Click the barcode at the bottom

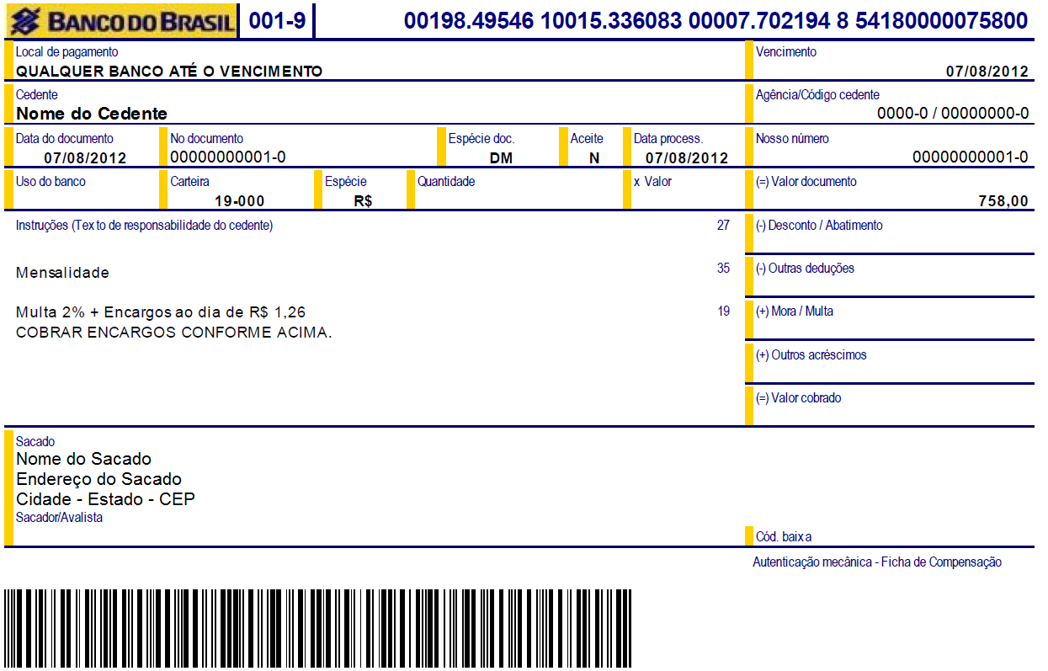pyautogui.click(x=317, y=629)
